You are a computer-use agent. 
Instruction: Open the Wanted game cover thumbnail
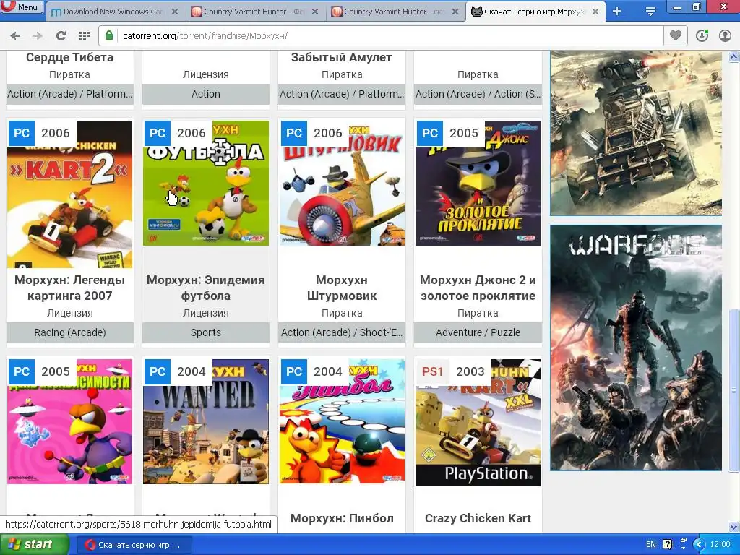pyautogui.click(x=206, y=421)
